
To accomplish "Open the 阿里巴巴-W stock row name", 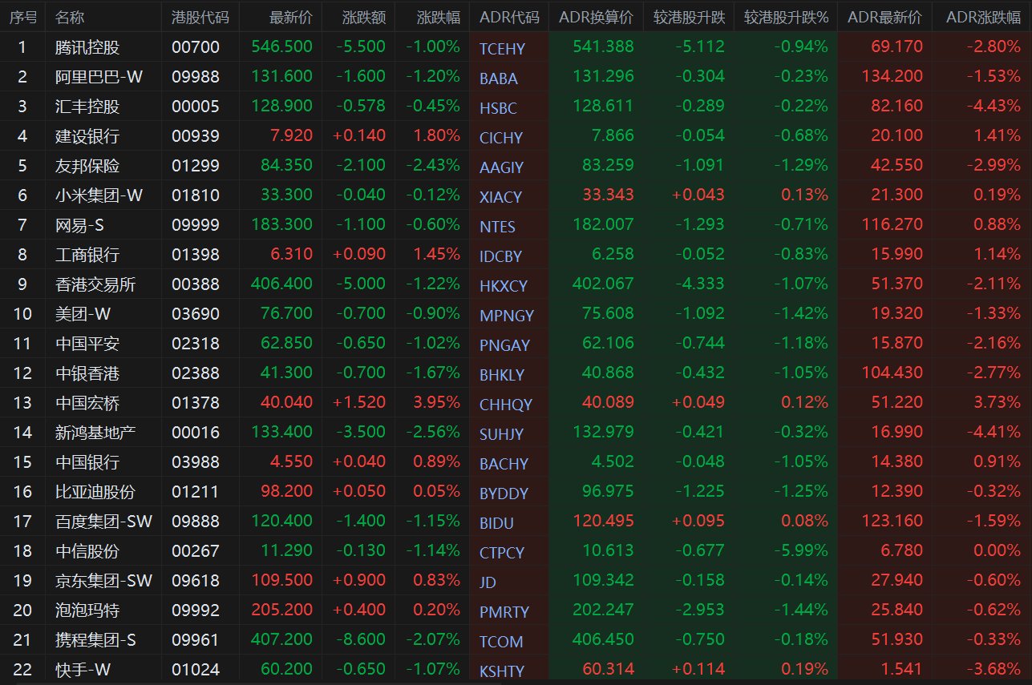I will [x=99, y=77].
